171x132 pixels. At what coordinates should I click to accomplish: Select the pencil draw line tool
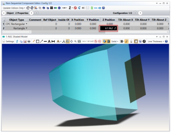34,41
